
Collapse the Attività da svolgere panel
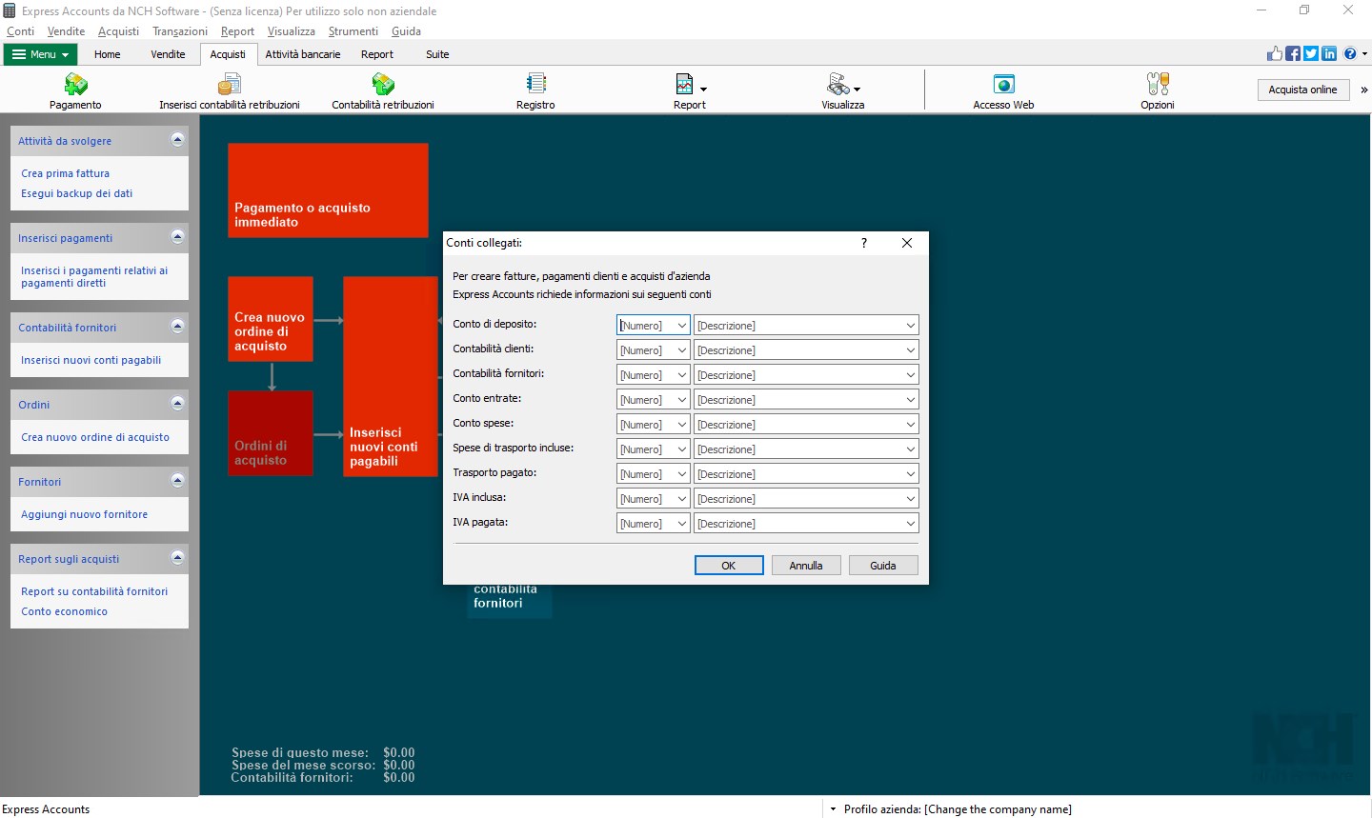click(177, 140)
